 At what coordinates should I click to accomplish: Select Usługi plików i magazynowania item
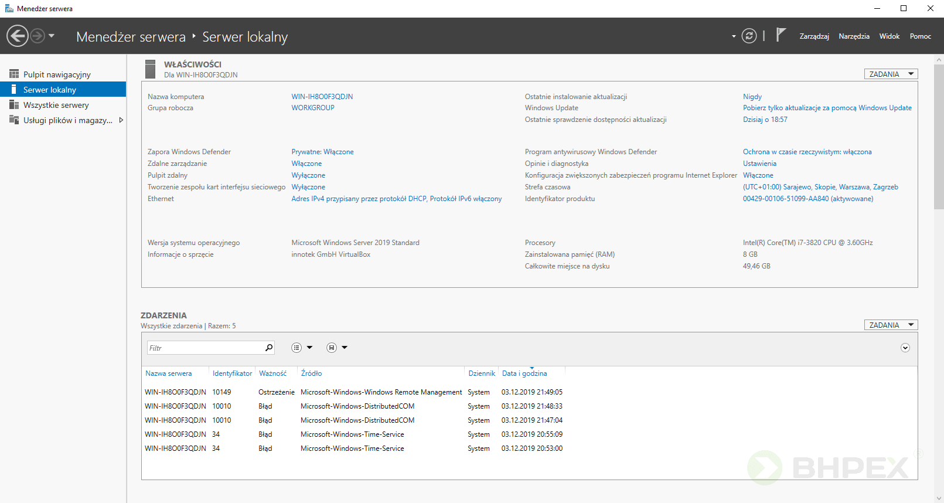[63, 120]
